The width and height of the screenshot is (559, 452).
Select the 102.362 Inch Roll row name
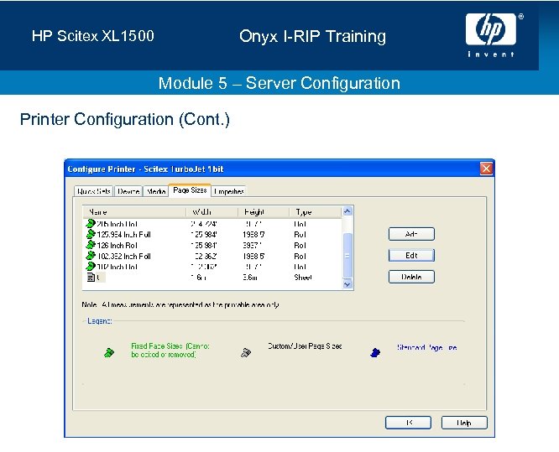click(123, 256)
